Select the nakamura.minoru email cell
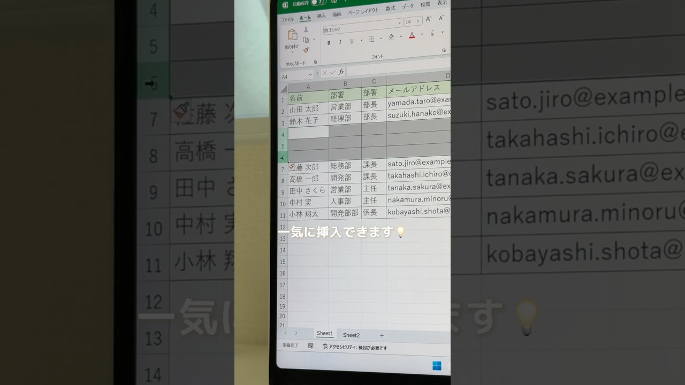The height and width of the screenshot is (385, 685). [418, 199]
